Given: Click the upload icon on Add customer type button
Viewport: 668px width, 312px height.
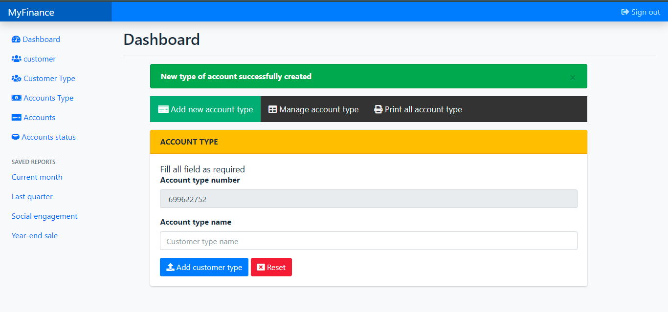Looking at the screenshot, I should 171,267.
